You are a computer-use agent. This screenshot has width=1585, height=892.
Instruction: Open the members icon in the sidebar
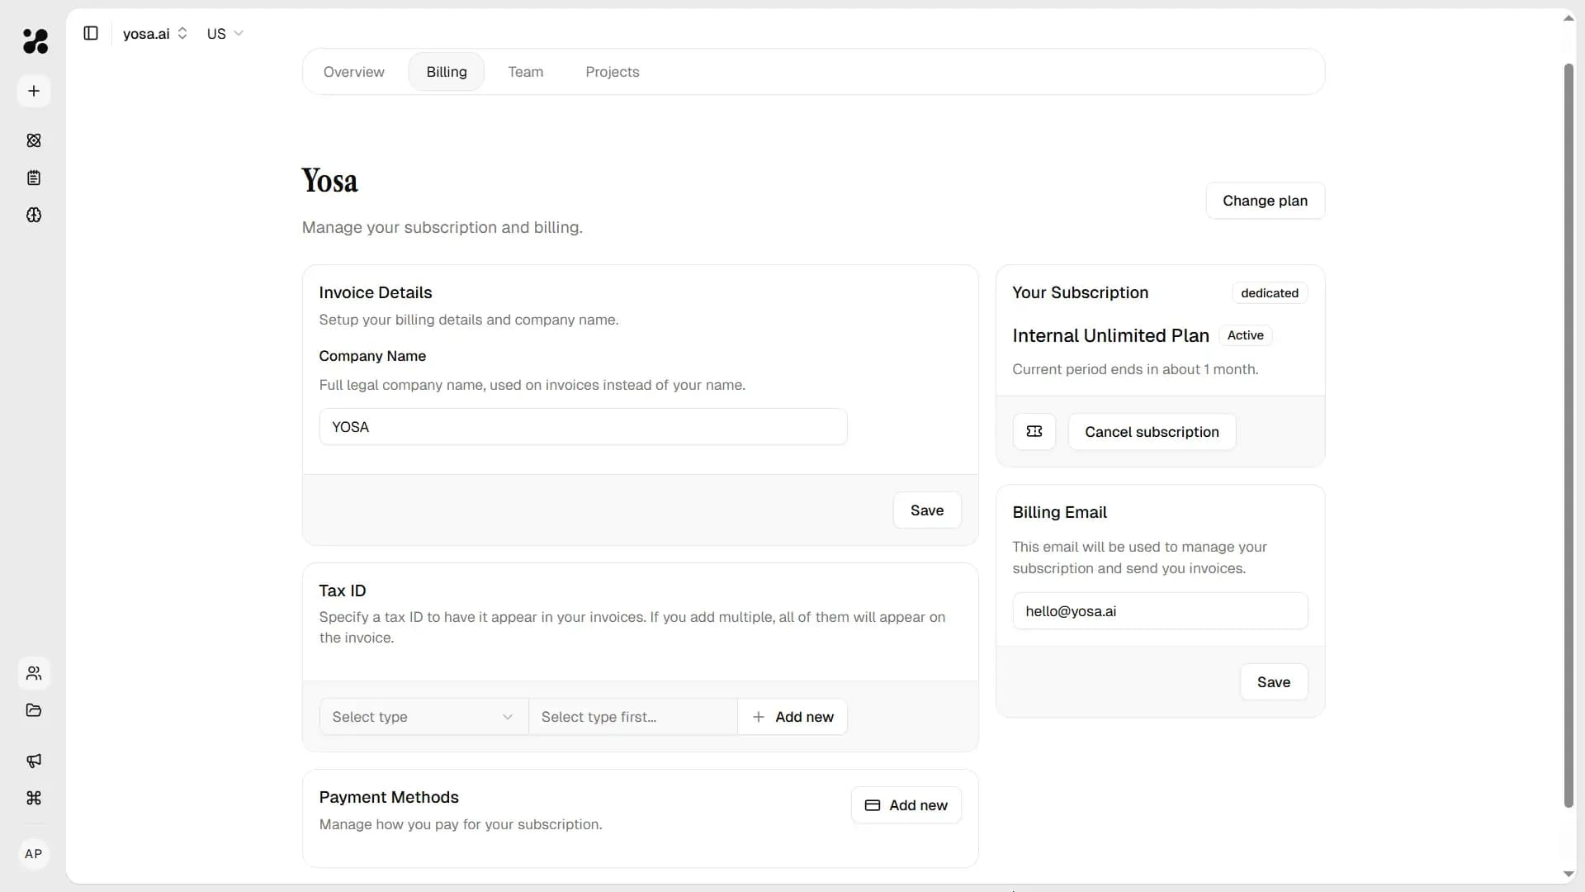34,673
